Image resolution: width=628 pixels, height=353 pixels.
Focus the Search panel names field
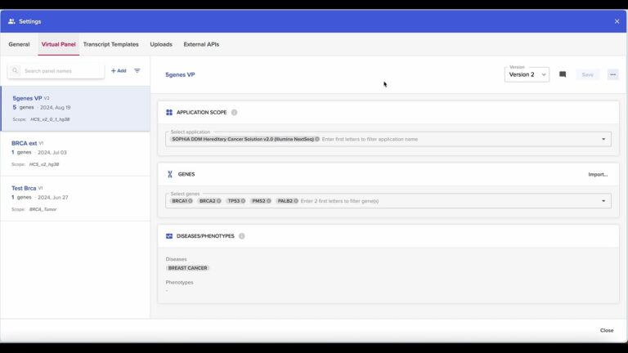click(61, 71)
